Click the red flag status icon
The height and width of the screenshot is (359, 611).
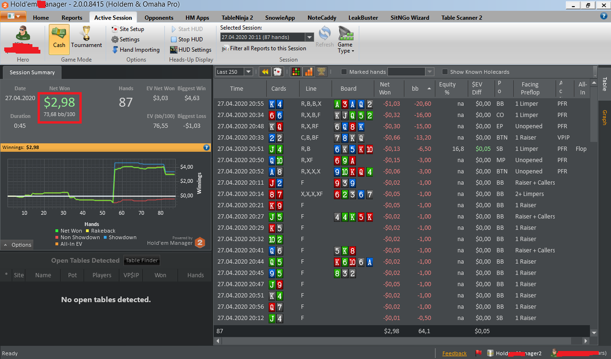(478, 353)
